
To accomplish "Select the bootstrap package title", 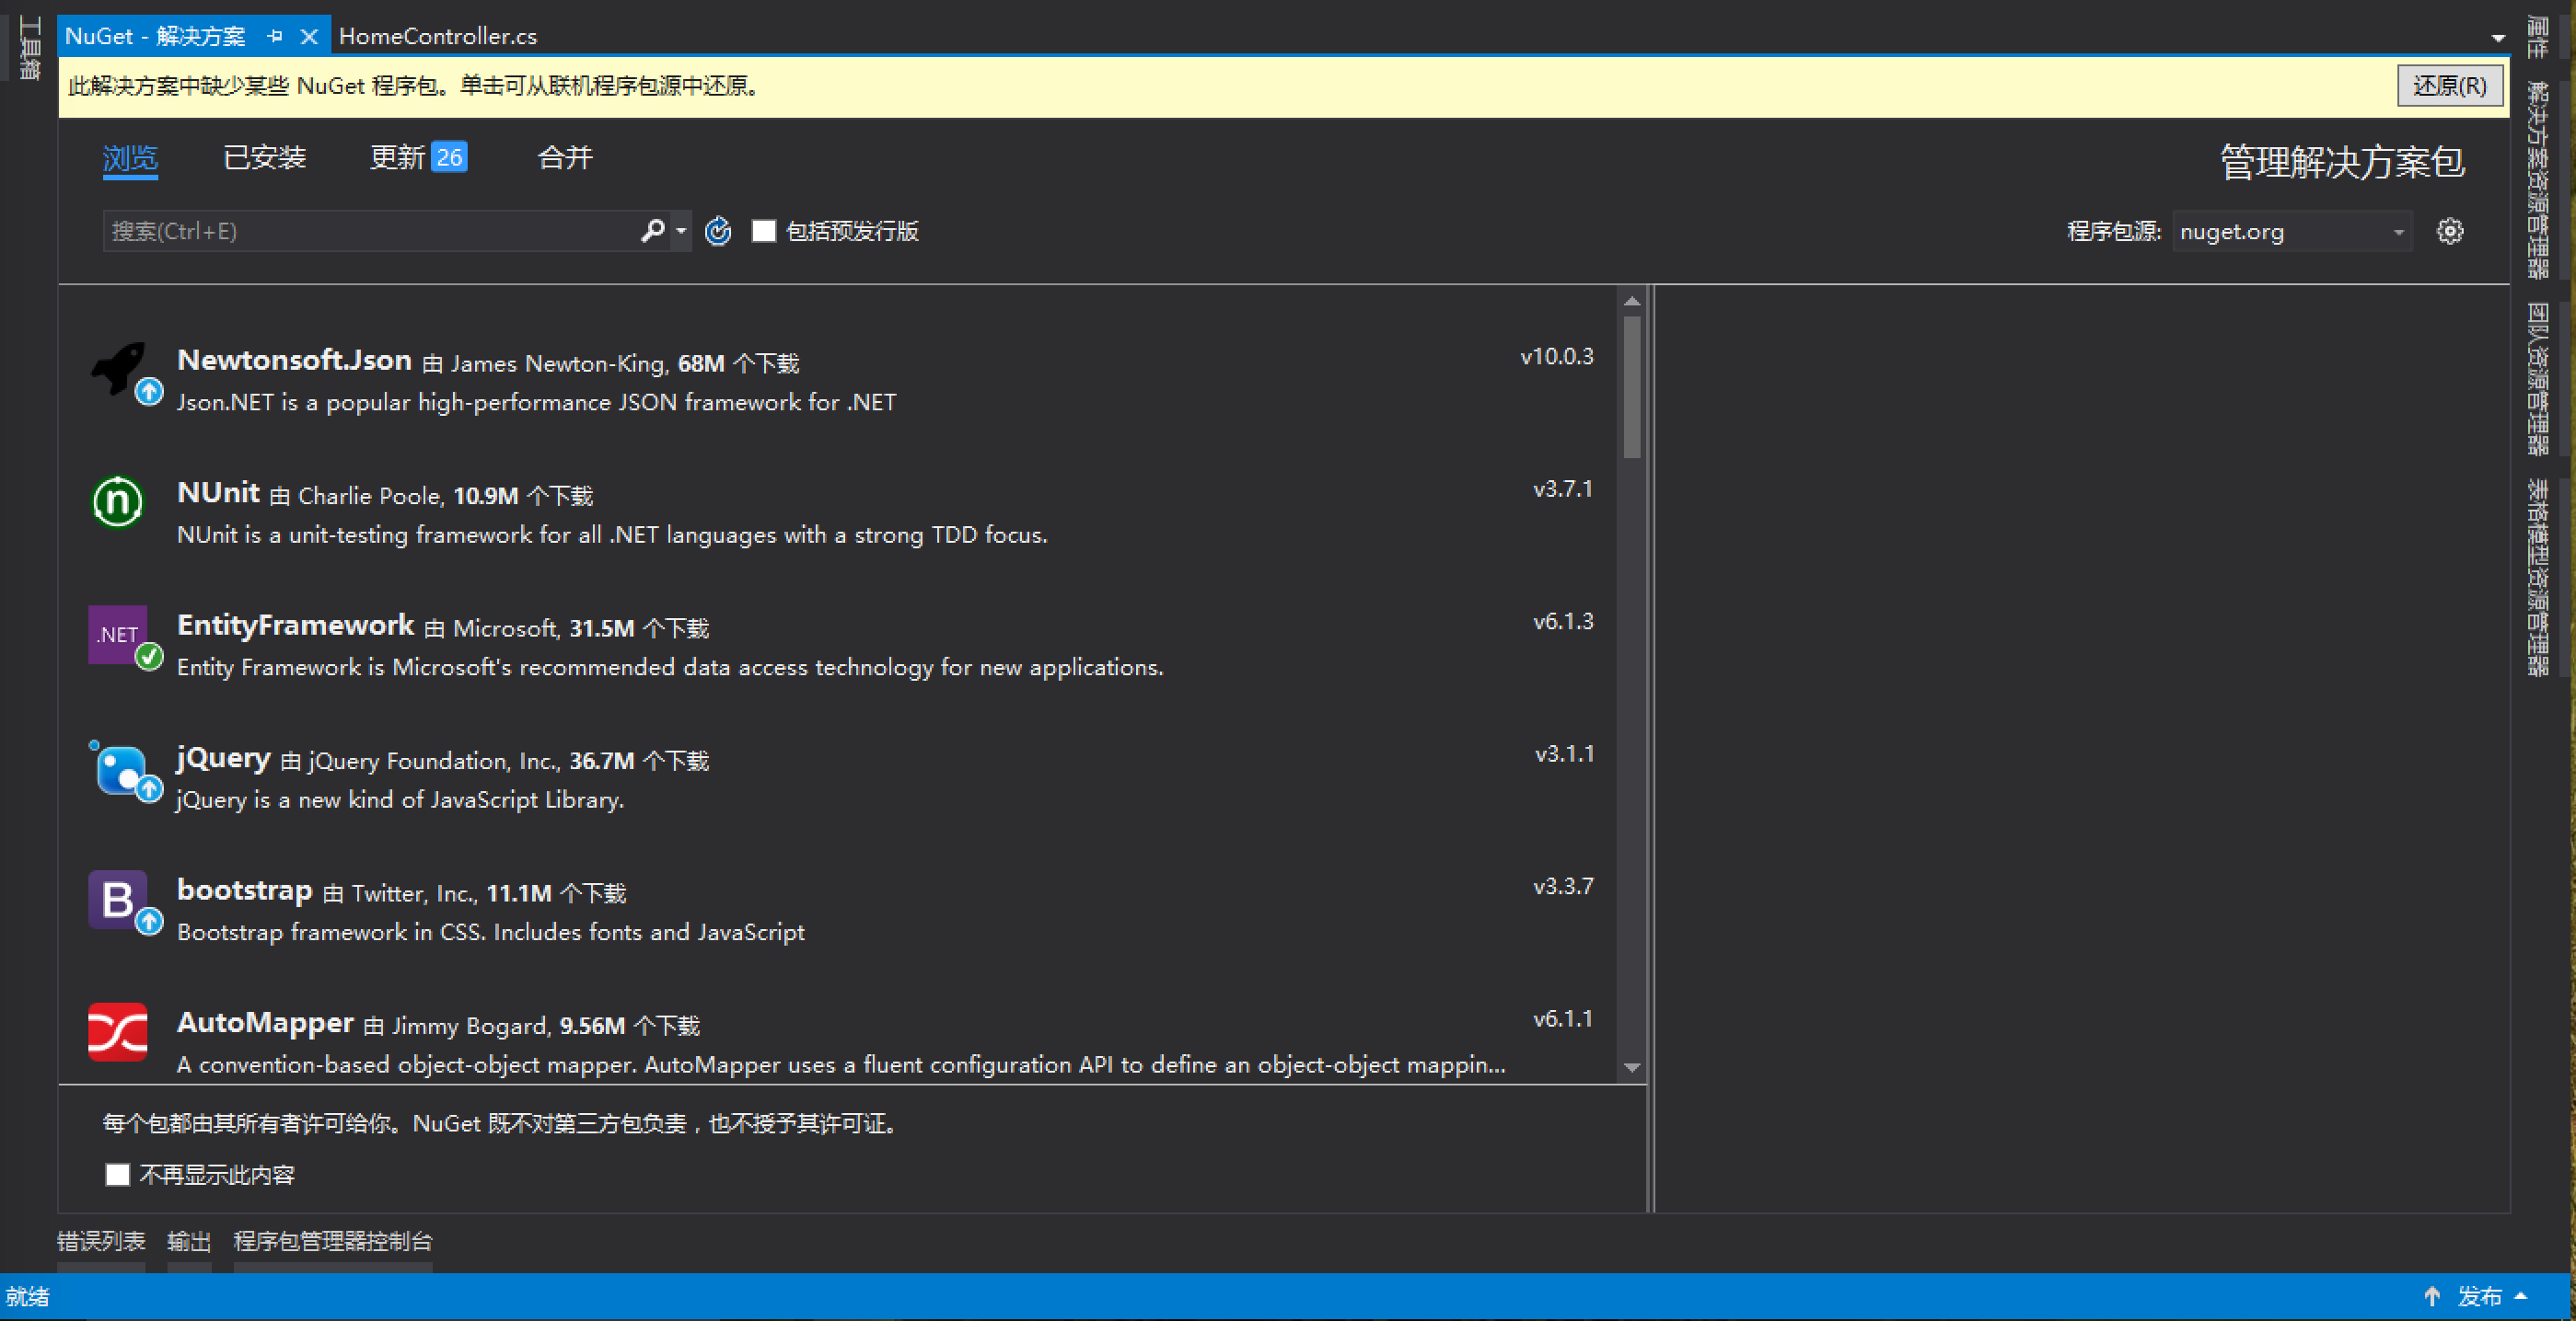I will tap(244, 890).
